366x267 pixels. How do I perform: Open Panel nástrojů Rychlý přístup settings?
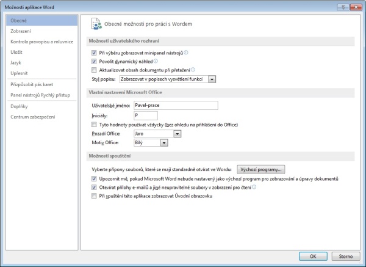coord(41,95)
